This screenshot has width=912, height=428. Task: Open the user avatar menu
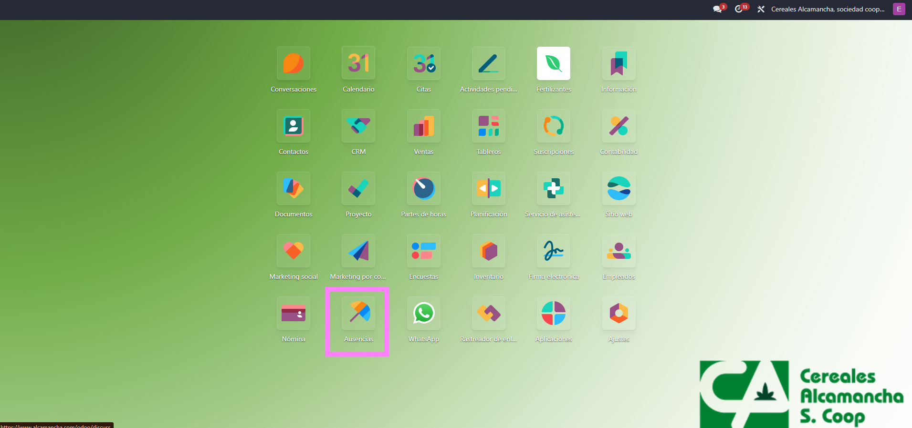tap(899, 9)
